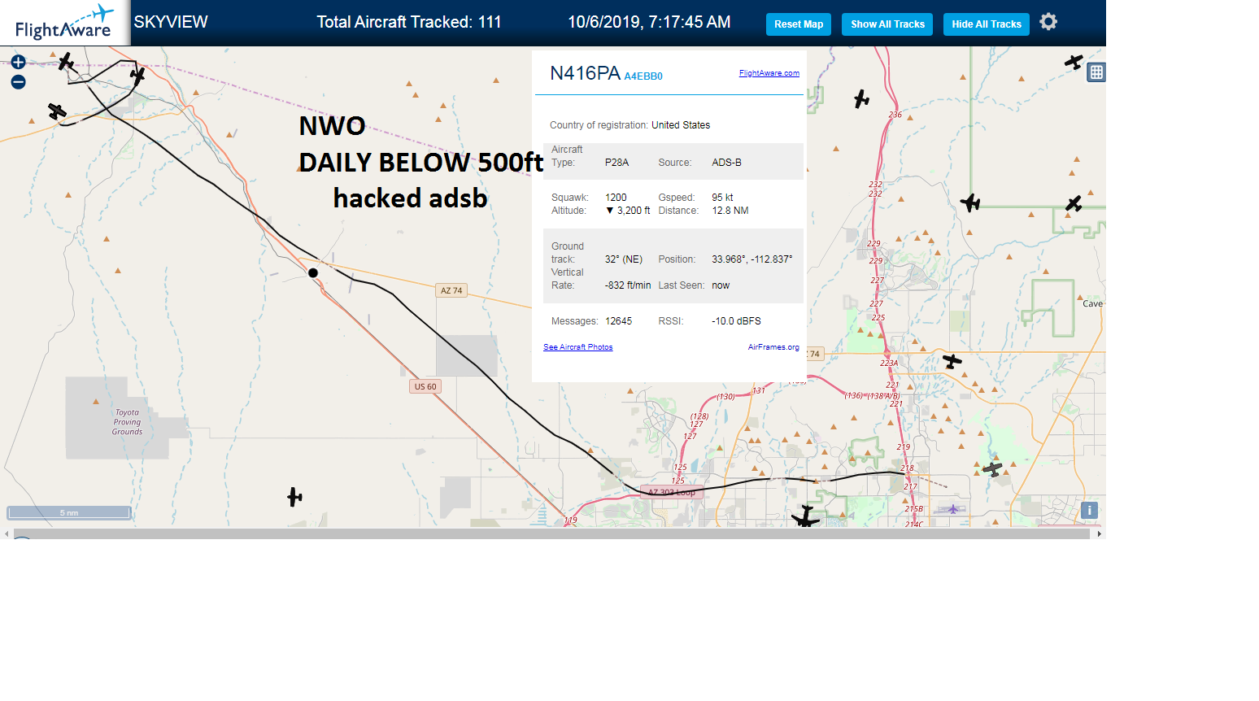
Task: Toggle the aircraft table grid icon
Action: click(x=1096, y=72)
